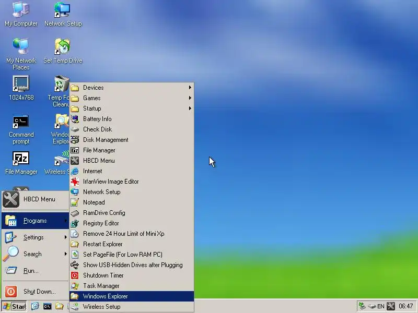Click the clock showing 06:47
This screenshot has height=313, width=418.
(406, 306)
